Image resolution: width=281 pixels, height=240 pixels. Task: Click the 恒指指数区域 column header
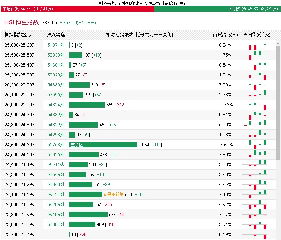coord(18,35)
